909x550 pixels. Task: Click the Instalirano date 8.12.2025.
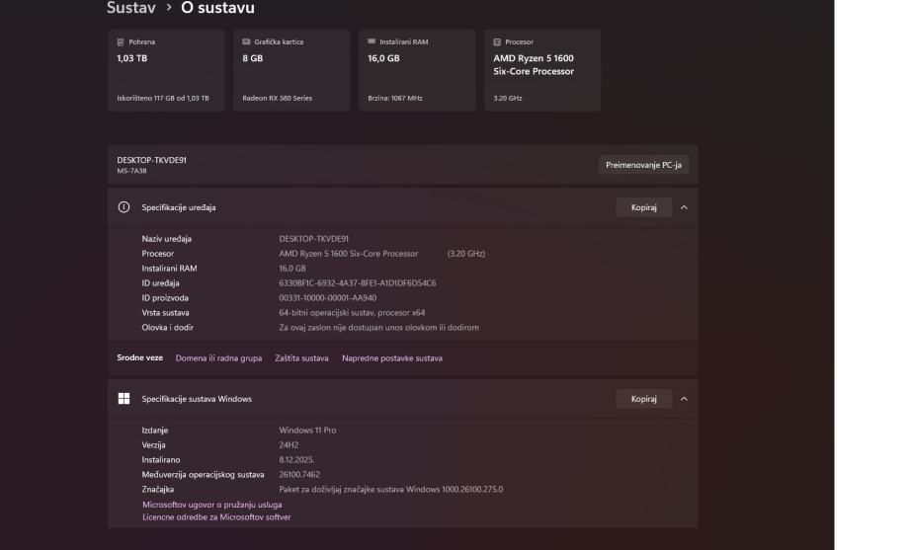coord(296,459)
